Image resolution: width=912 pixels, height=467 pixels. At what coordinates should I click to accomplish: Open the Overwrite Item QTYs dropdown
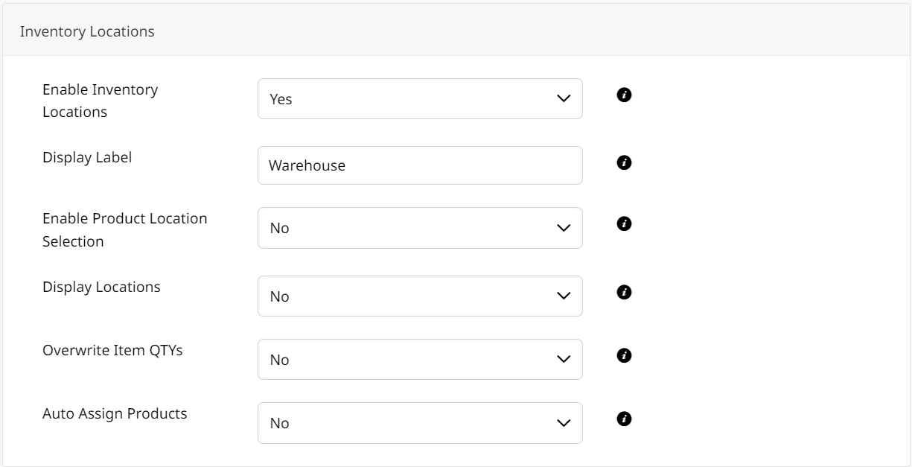(420, 359)
